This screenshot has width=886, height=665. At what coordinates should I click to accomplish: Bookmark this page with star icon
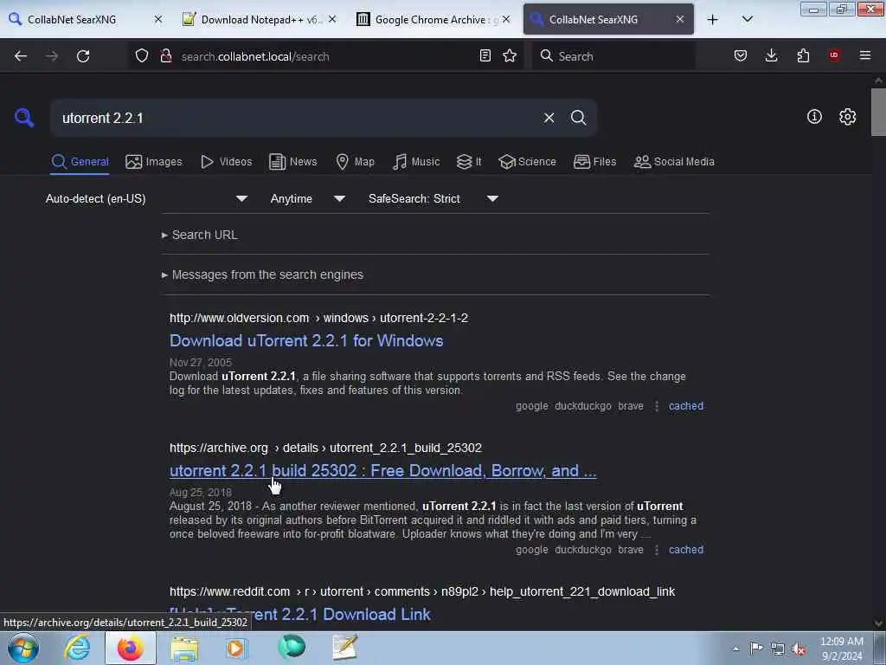[510, 56]
